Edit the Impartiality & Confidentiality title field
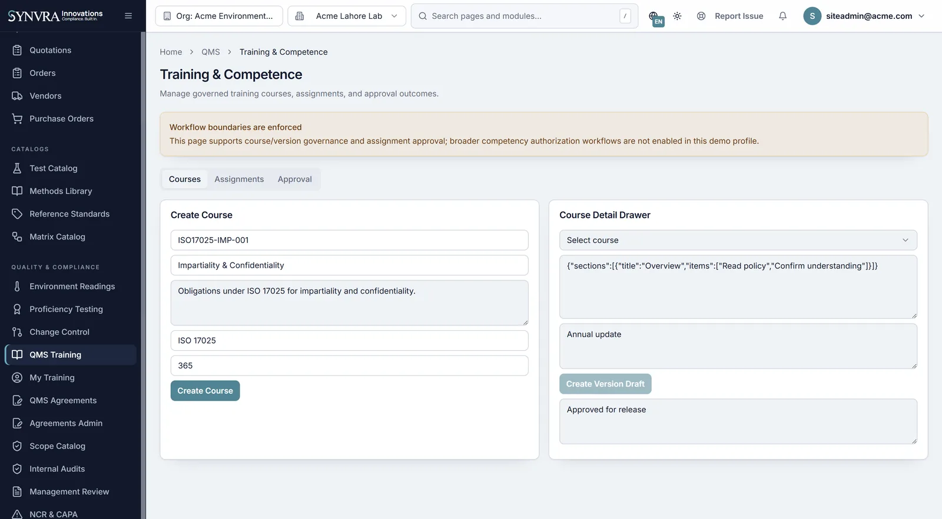Screen dimensions: 942x519 click(350, 265)
